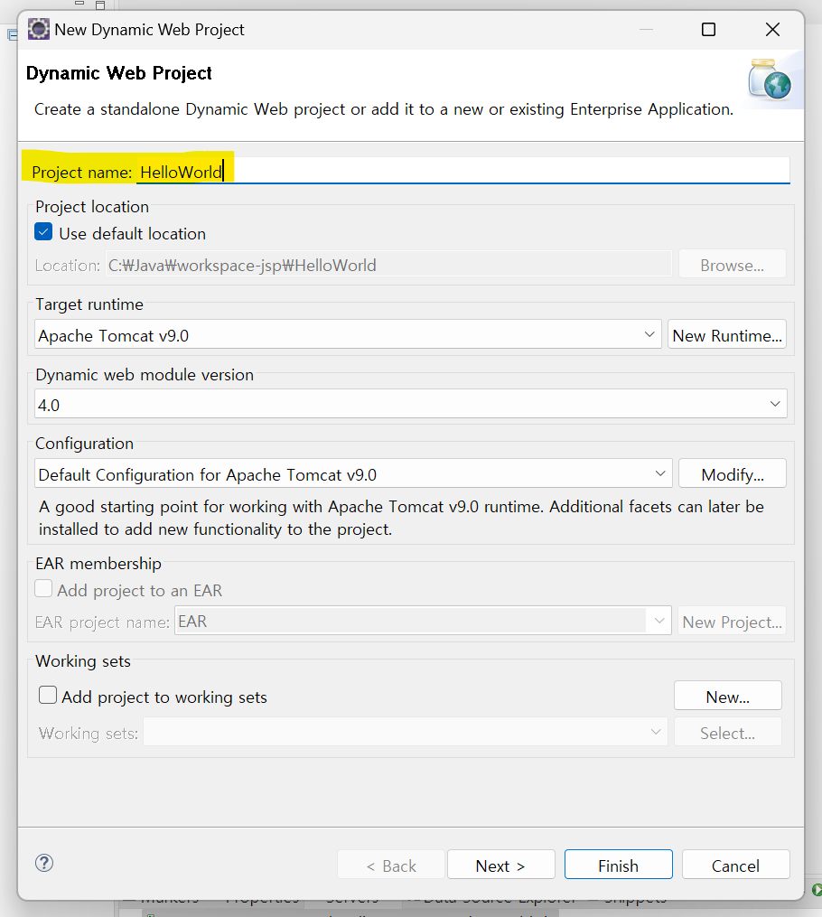Click the 'Create a standalone Dynamic Web project' description

click(x=384, y=109)
